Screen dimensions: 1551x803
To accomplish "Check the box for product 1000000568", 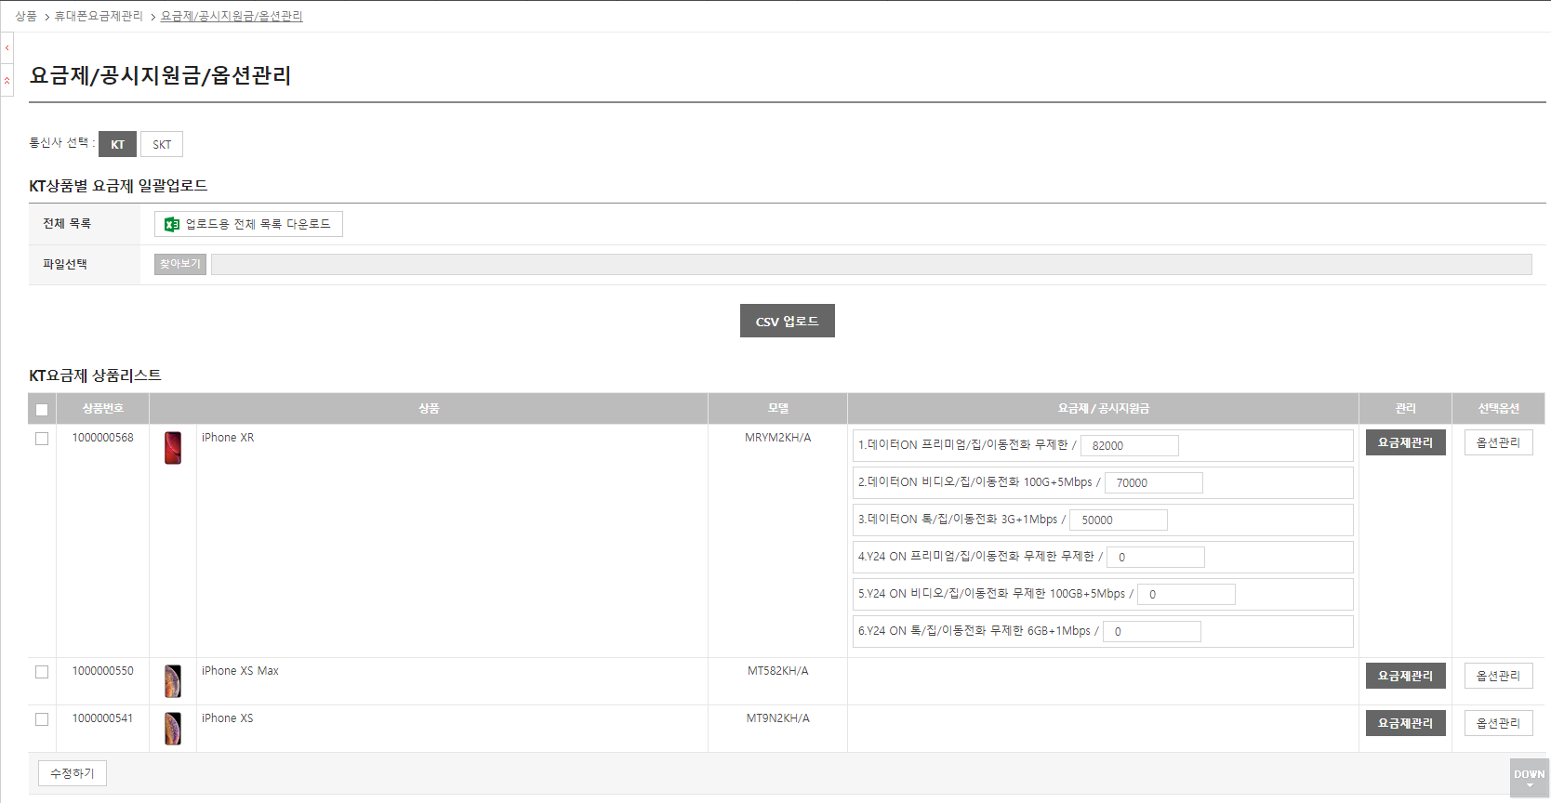I will pyautogui.click(x=42, y=439).
